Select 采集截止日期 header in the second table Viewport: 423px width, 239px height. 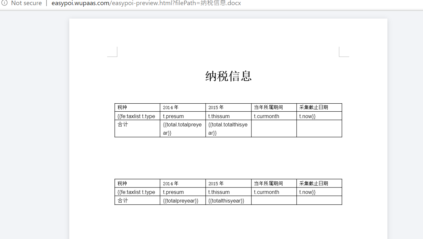coord(314,183)
